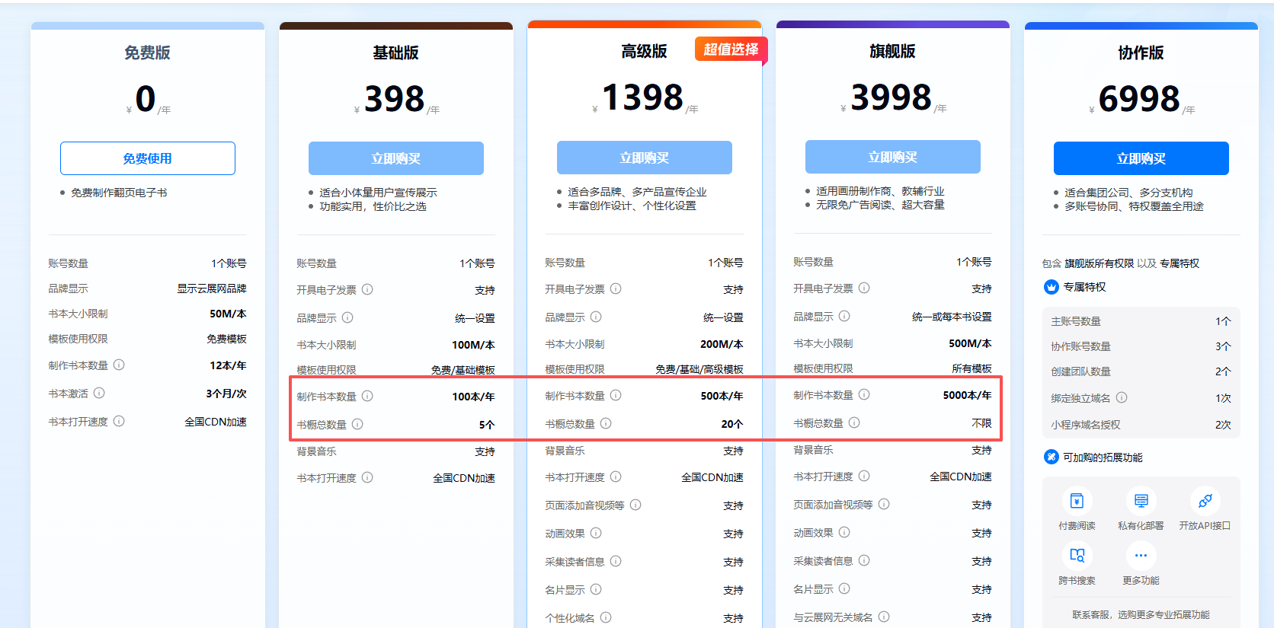The height and width of the screenshot is (628, 1274).
Task: Click 立即购买 for the 协作版 plan
Action: coord(1141,158)
